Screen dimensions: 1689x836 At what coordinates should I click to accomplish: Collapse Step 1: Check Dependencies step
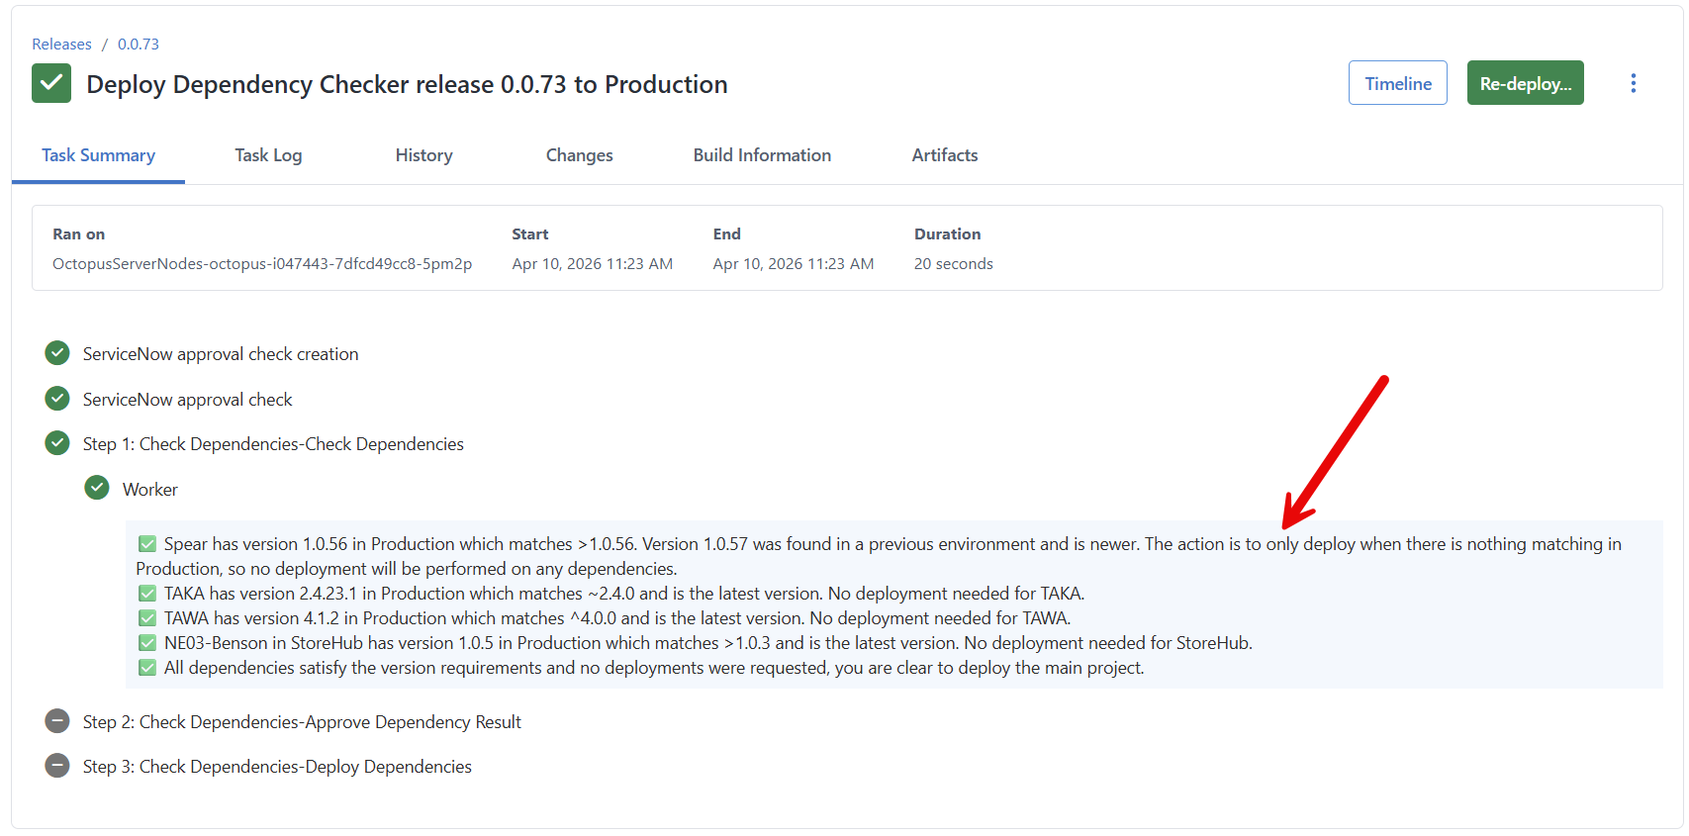tap(272, 444)
